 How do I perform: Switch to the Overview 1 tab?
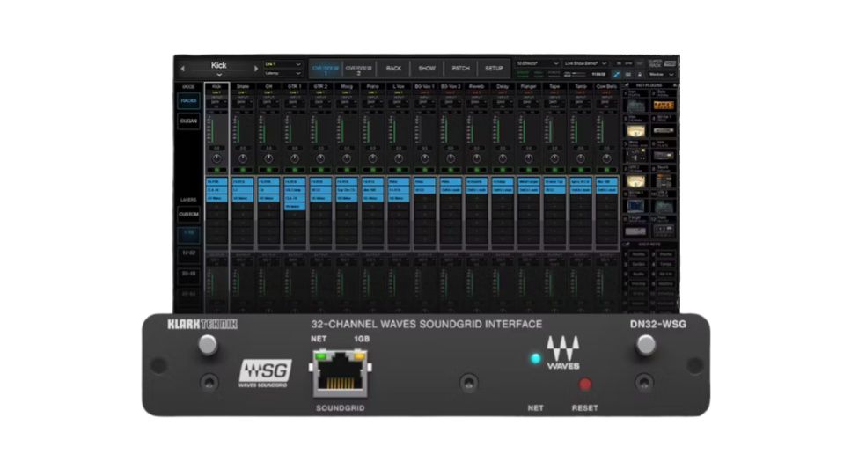326,69
